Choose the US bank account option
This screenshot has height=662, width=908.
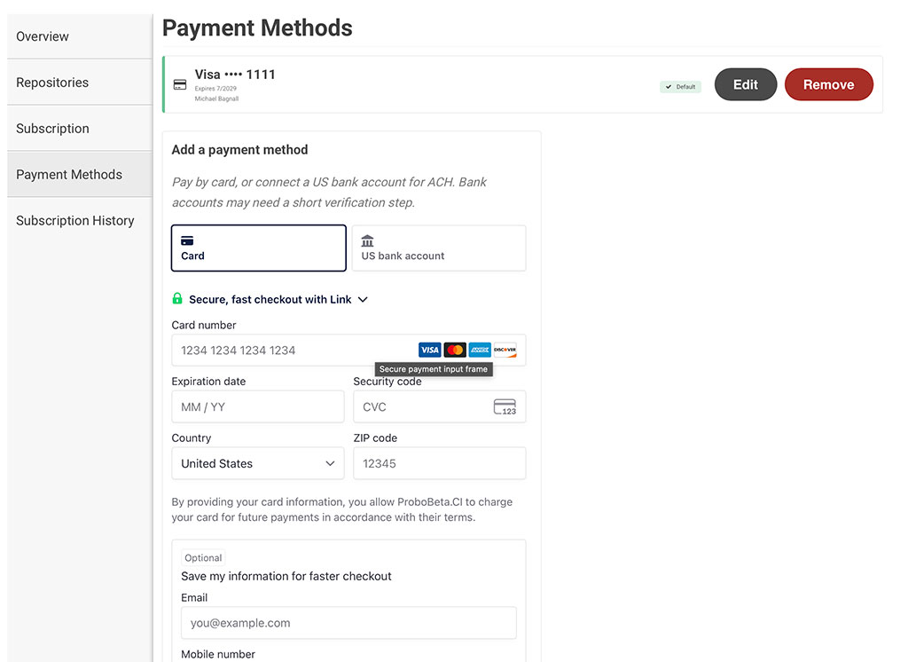point(439,248)
